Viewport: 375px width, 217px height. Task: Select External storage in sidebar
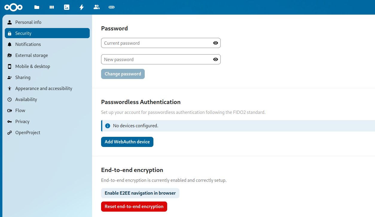(31, 55)
